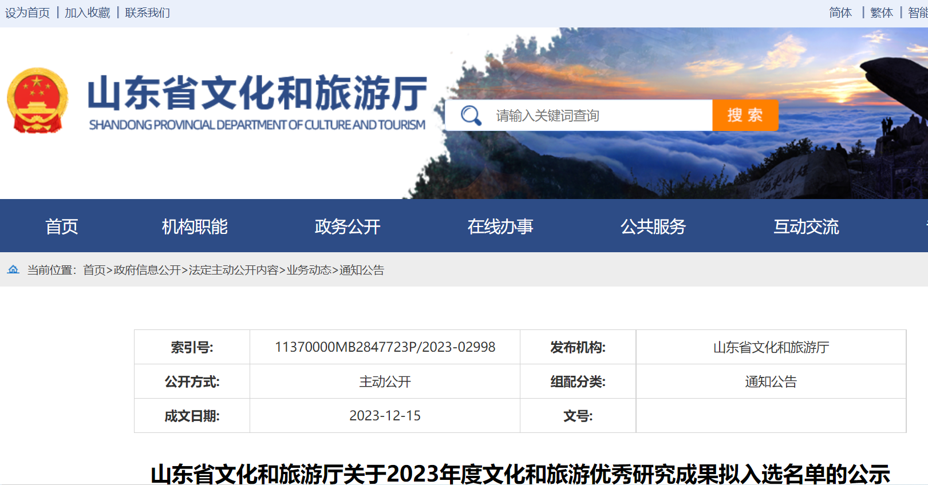Switch to 简体 simplified Chinese
The height and width of the screenshot is (485, 928).
point(840,13)
